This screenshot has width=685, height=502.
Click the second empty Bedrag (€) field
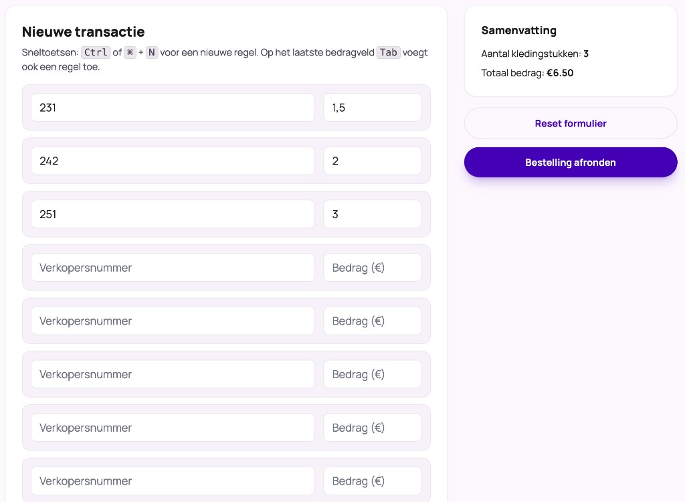(x=372, y=321)
